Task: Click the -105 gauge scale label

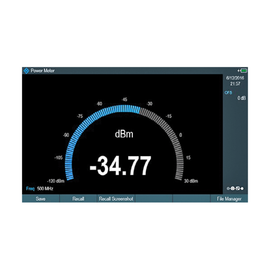Action: (58, 158)
